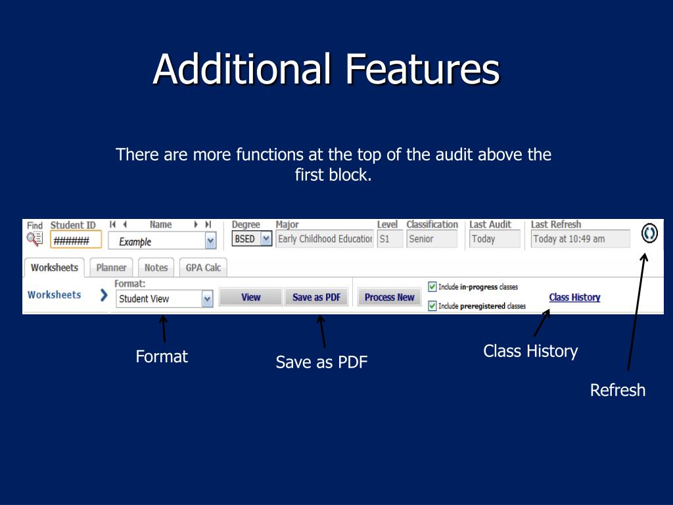The image size is (673, 505).
Task: Open the Class History link
Action: coord(574,297)
